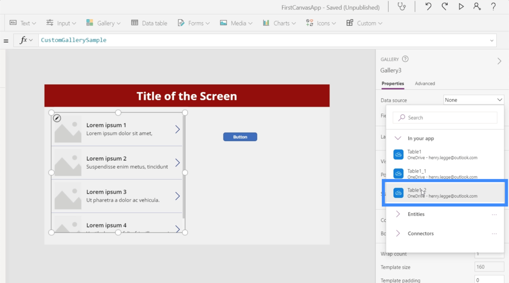
Task: Click subtitle 'Suspendisse enim metus, tincidunt'
Action: (x=127, y=167)
